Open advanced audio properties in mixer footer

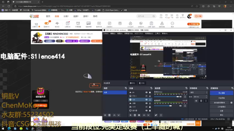tap(156, 115)
